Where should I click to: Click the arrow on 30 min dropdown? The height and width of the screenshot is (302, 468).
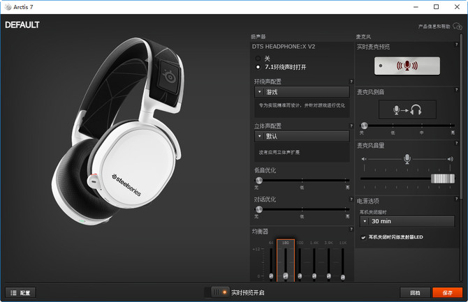point(365,221)
